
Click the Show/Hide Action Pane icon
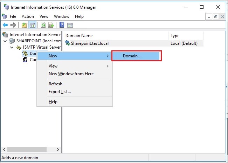(x=70, y=25)
